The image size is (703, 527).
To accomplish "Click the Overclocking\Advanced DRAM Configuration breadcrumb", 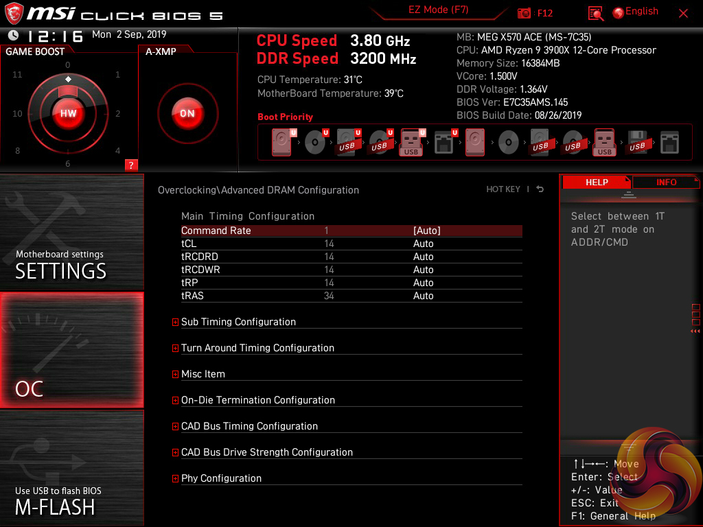I will tap(258, 190).
